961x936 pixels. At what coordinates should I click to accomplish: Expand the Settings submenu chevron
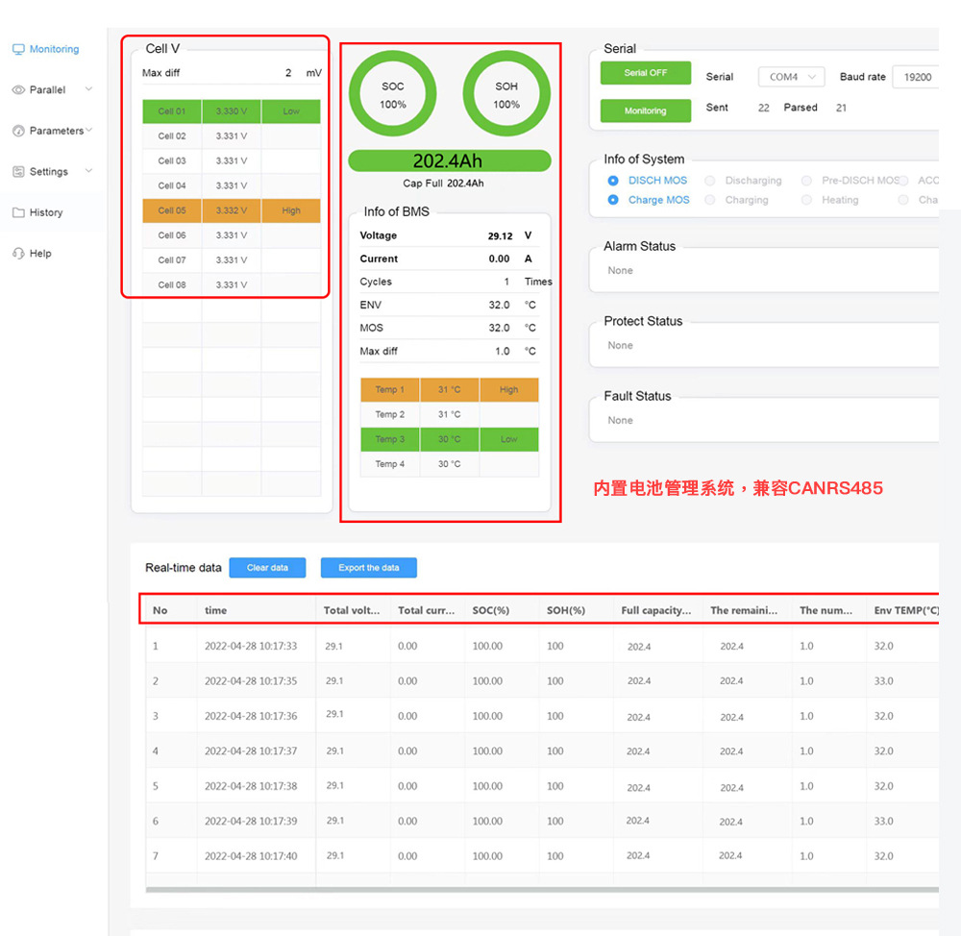pyautogui.click(x=88, y=171)
